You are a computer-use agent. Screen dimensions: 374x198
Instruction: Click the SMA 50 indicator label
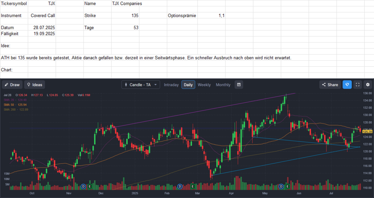(16, 104)
